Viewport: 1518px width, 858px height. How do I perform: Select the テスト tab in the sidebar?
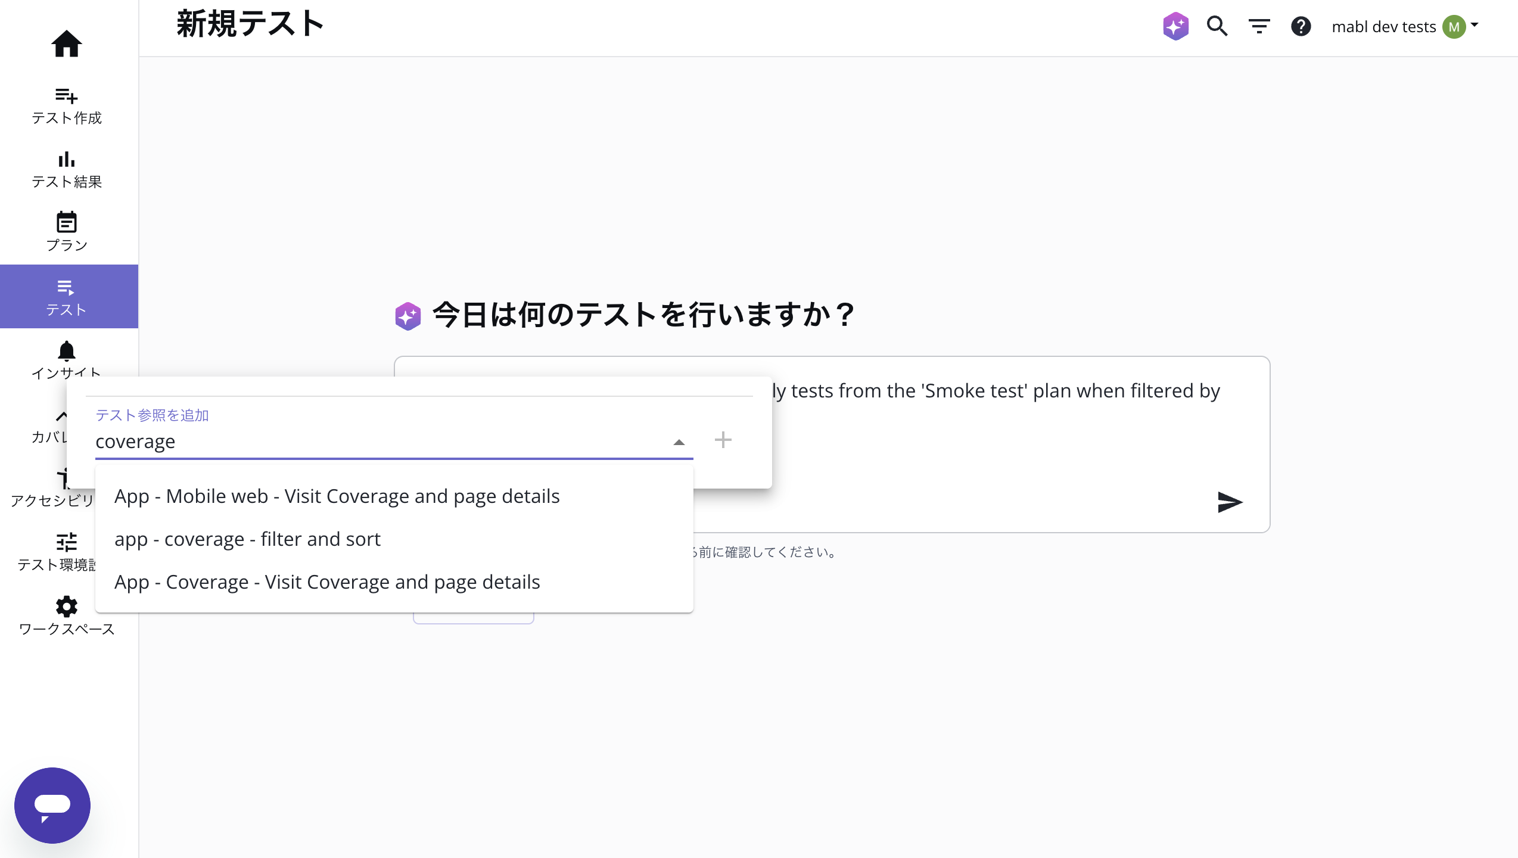tap(66, 297)
